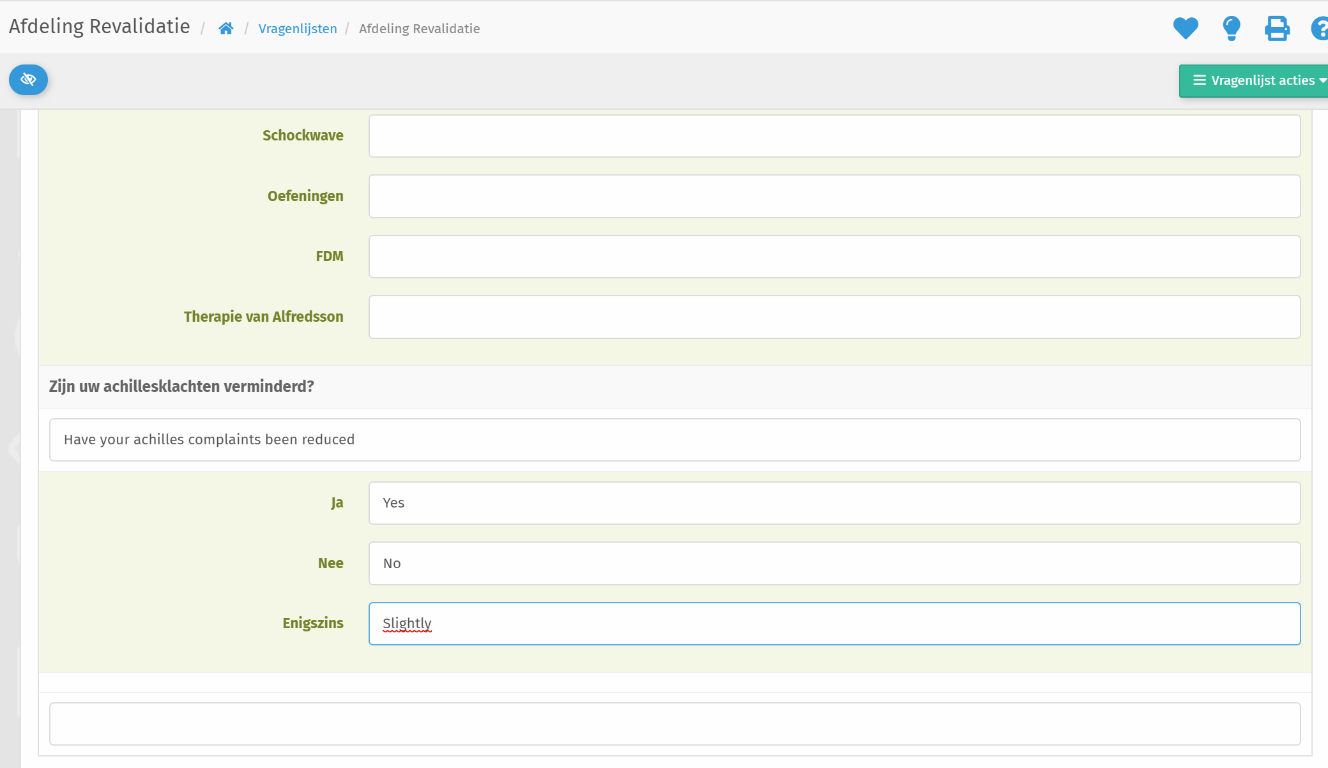Focus the Therapie van Alfredsson field

tap(834, 317)
